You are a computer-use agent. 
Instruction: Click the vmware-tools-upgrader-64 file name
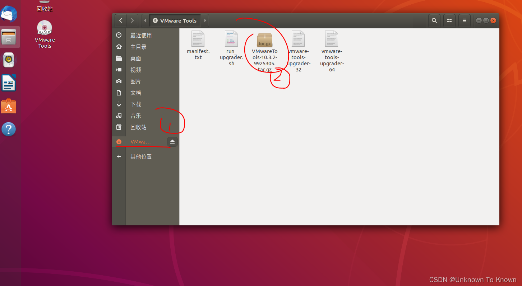pyautogui.click(x=332, y=60)
